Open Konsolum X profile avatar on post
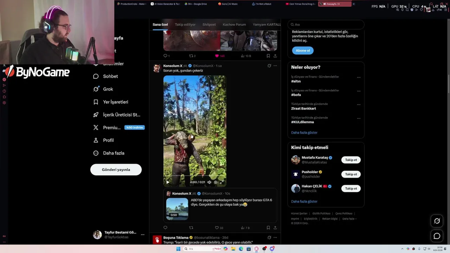Screen dimensions: 450x253 [157, 68]
